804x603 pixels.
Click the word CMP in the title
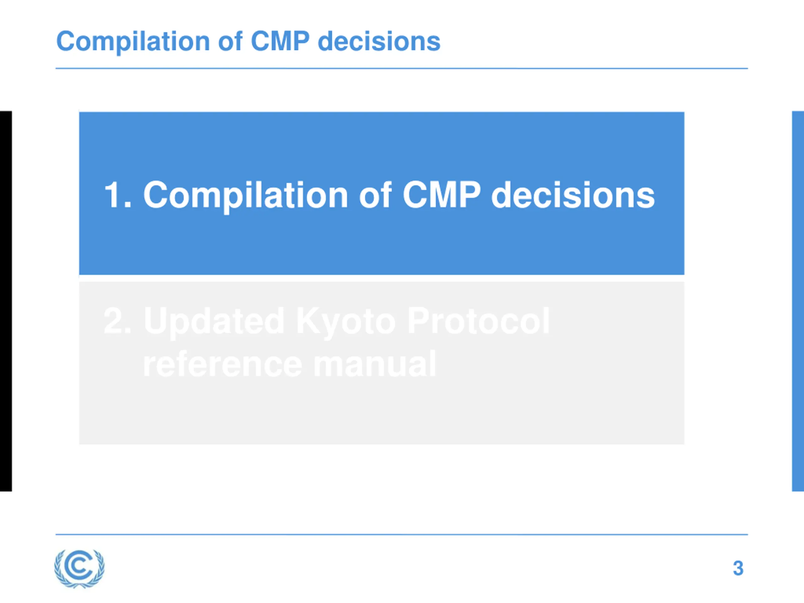point(280,41)
